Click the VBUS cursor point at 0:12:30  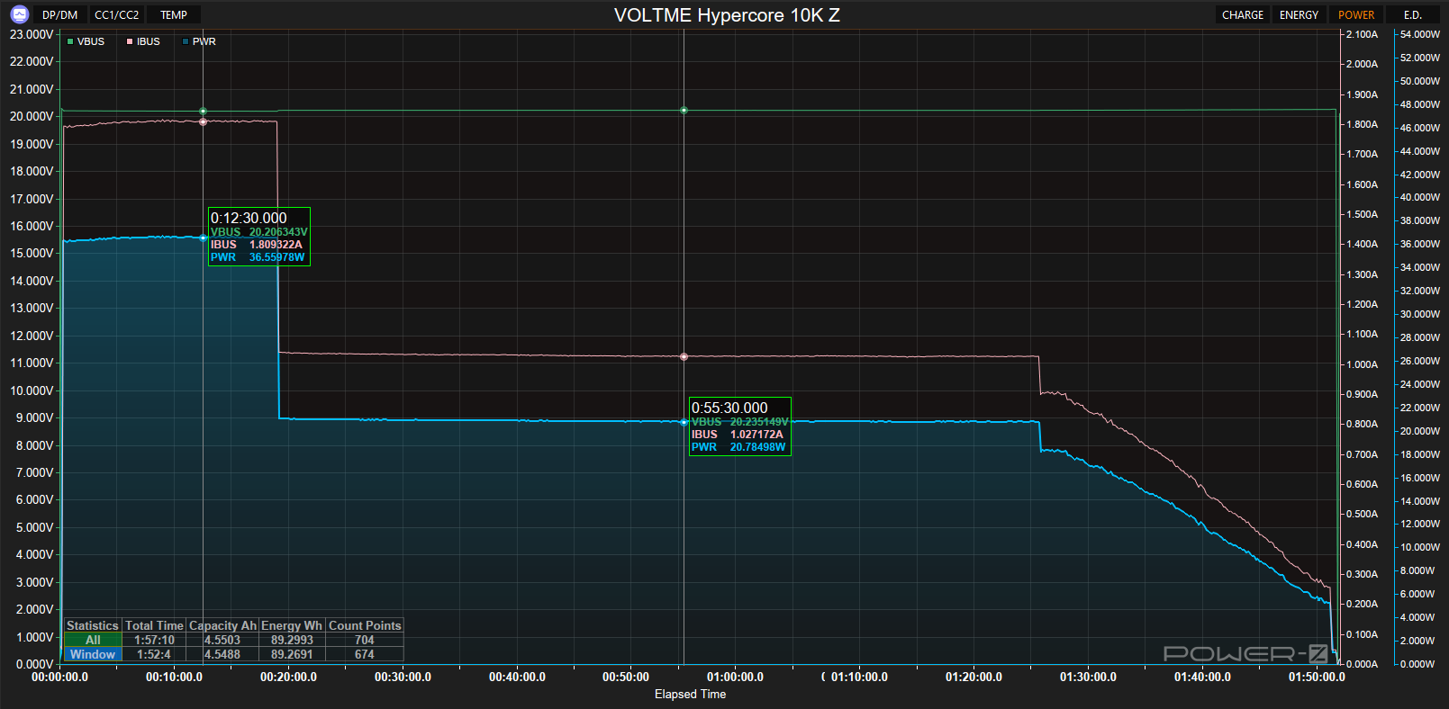203,112
